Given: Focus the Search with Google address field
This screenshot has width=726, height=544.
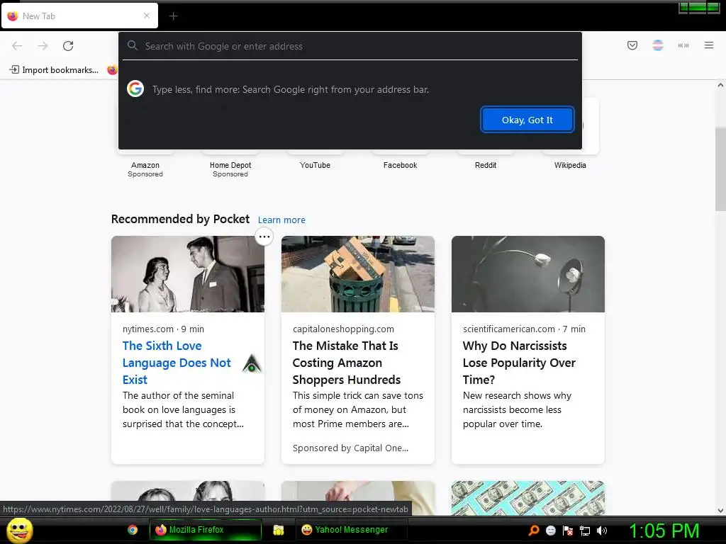Looking at the screenshot, I should coord(350,46).
